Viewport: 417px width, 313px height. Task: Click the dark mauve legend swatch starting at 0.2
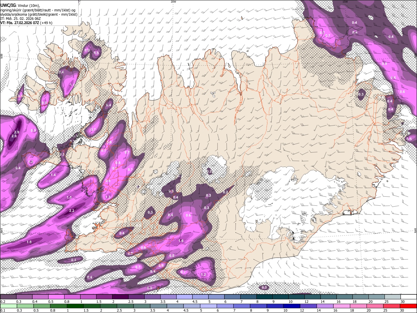click(8, 297)
